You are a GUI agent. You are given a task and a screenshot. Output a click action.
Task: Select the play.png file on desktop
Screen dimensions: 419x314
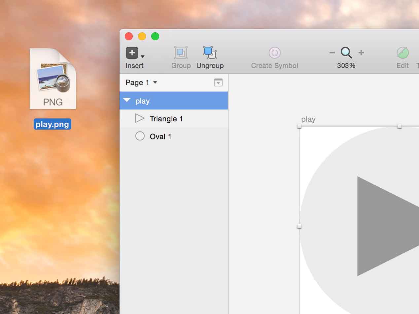click(x=53, y=79)
